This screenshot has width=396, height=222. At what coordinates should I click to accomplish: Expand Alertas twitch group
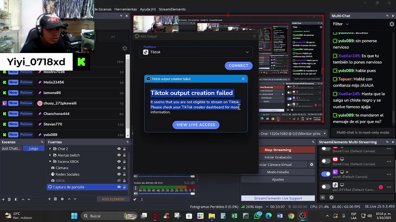50,155
